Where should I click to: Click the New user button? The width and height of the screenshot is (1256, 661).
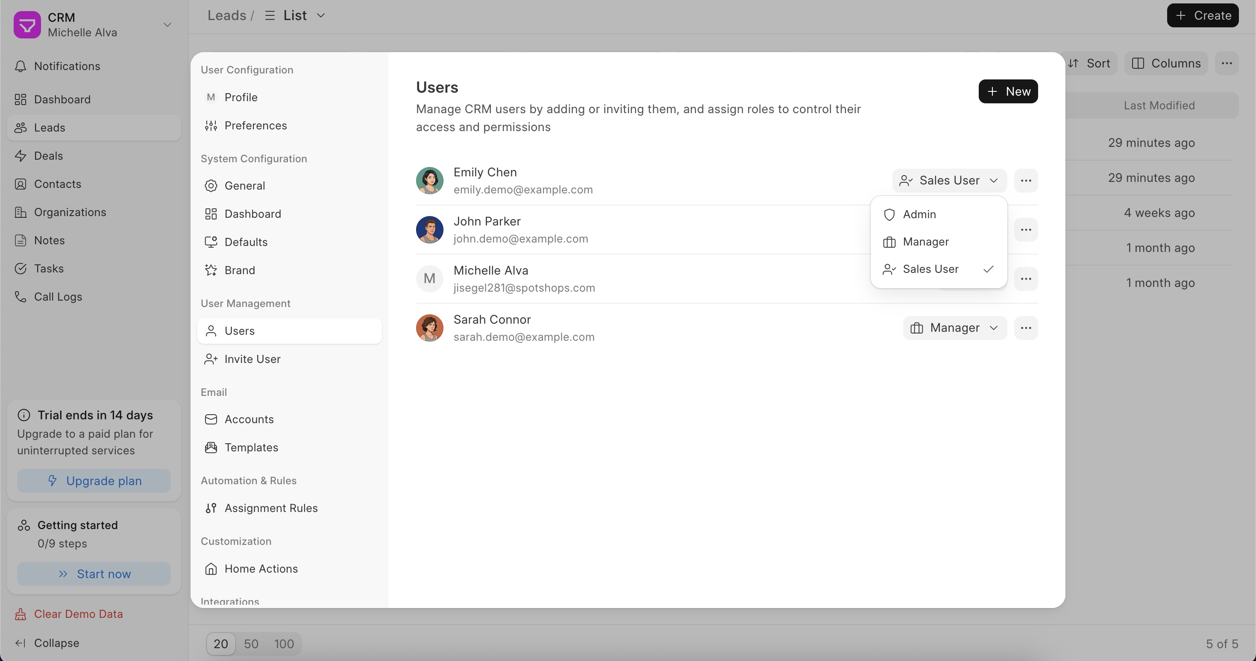pos(1007,92)
